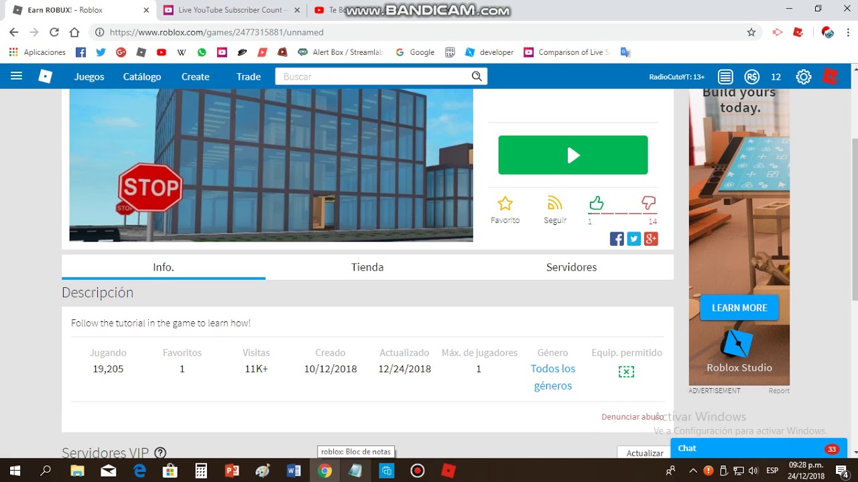Open the Create menu item
The image size is (858, 482).
pos(195,76)
